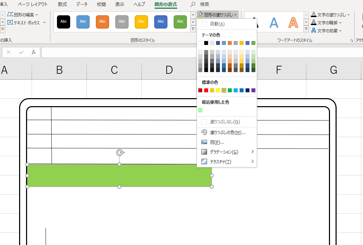Pick the red standard color swatch

coord(206,90)
